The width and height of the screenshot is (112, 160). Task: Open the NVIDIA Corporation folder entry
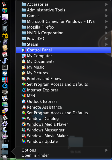(x=63, y=33)
